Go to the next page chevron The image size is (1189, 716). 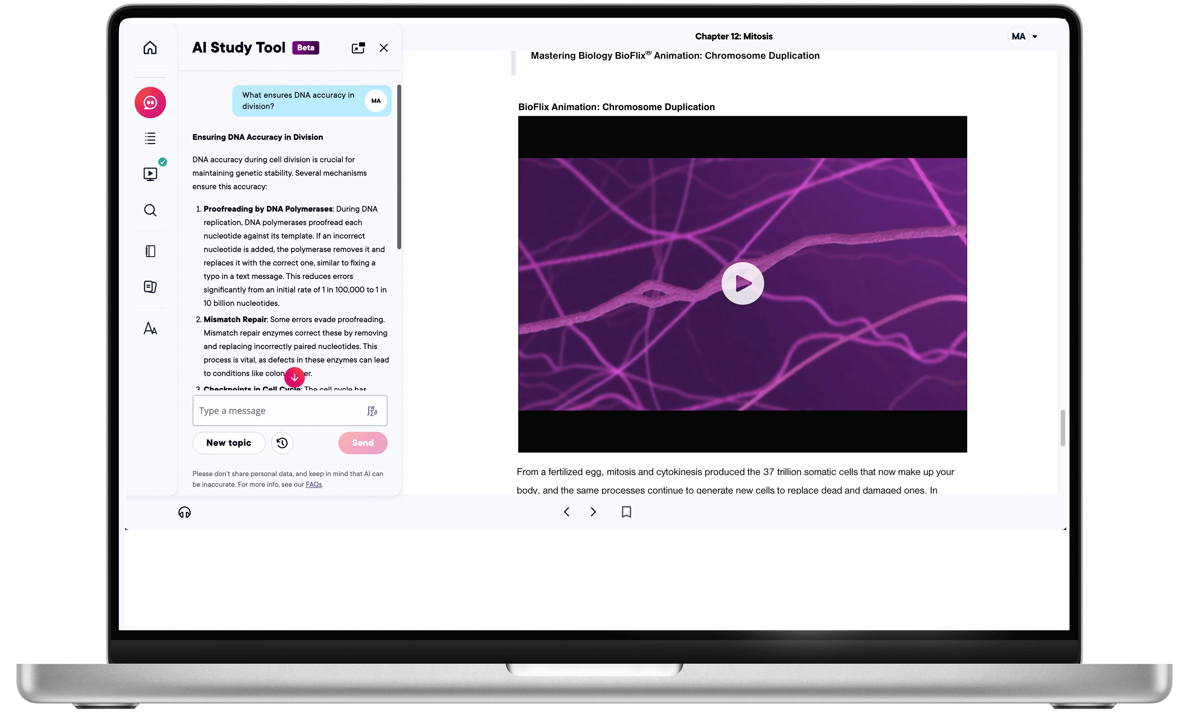[594, 512]
